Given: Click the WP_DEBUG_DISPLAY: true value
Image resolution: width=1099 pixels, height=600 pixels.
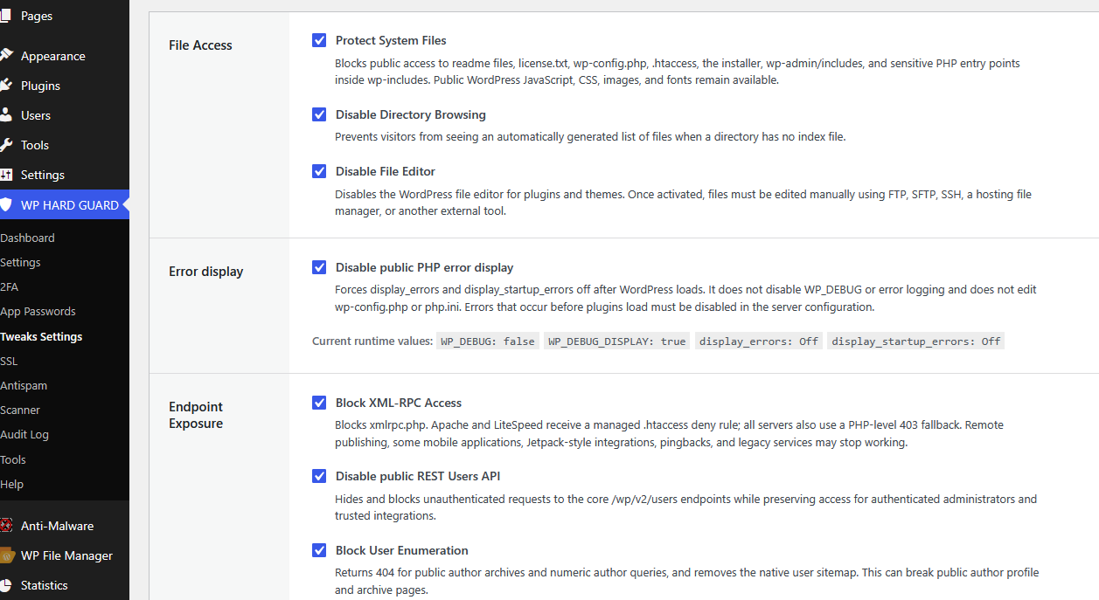Looking at the screenshot, I should point(617,341).
